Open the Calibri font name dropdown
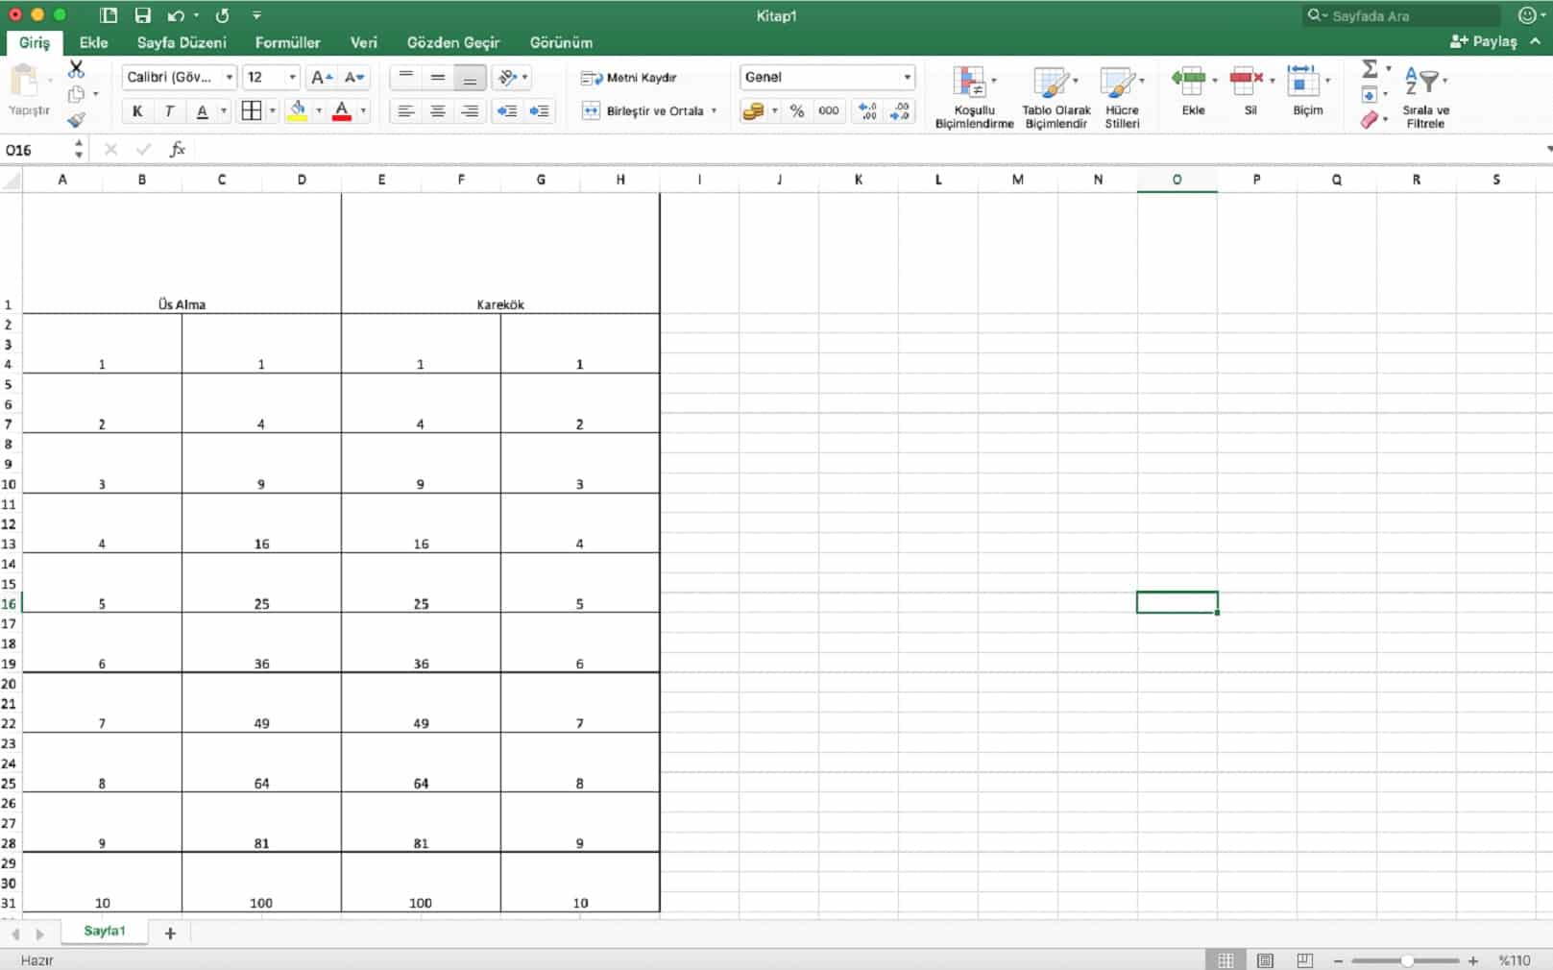The height and width of the screenshot is (970, 1553). click(229, 78)
